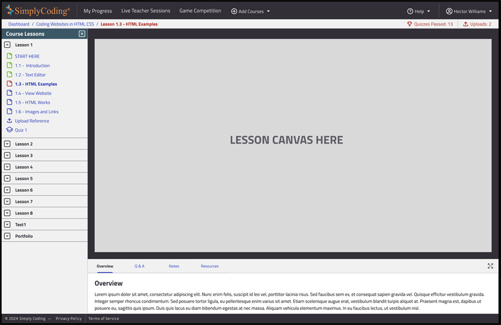Image resolution: width=501 pixels, height=325 pixels.
Task: Expand the Lesson 2 section
Action: (7, 143)
